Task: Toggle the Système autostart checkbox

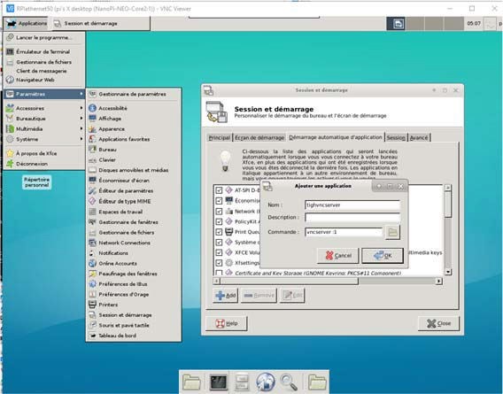Action: (x=219, y=243)
